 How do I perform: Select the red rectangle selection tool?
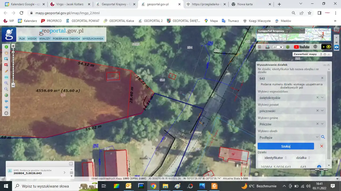(x=6, y=65)
